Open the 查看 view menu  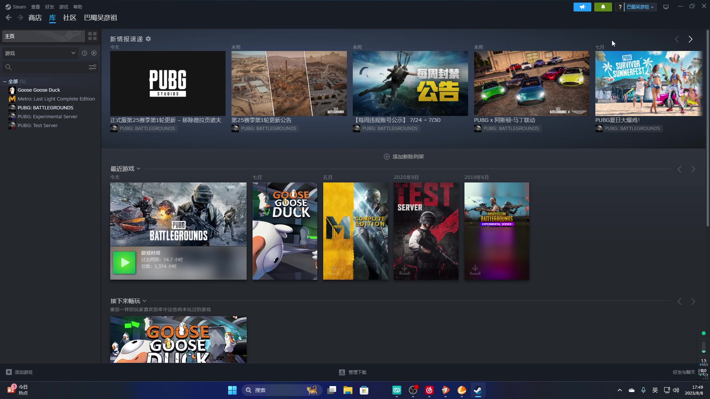(35, 7)
